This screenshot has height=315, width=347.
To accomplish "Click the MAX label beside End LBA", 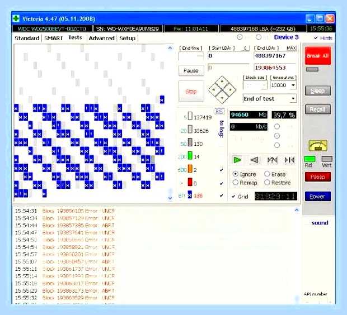I will 291,48.
